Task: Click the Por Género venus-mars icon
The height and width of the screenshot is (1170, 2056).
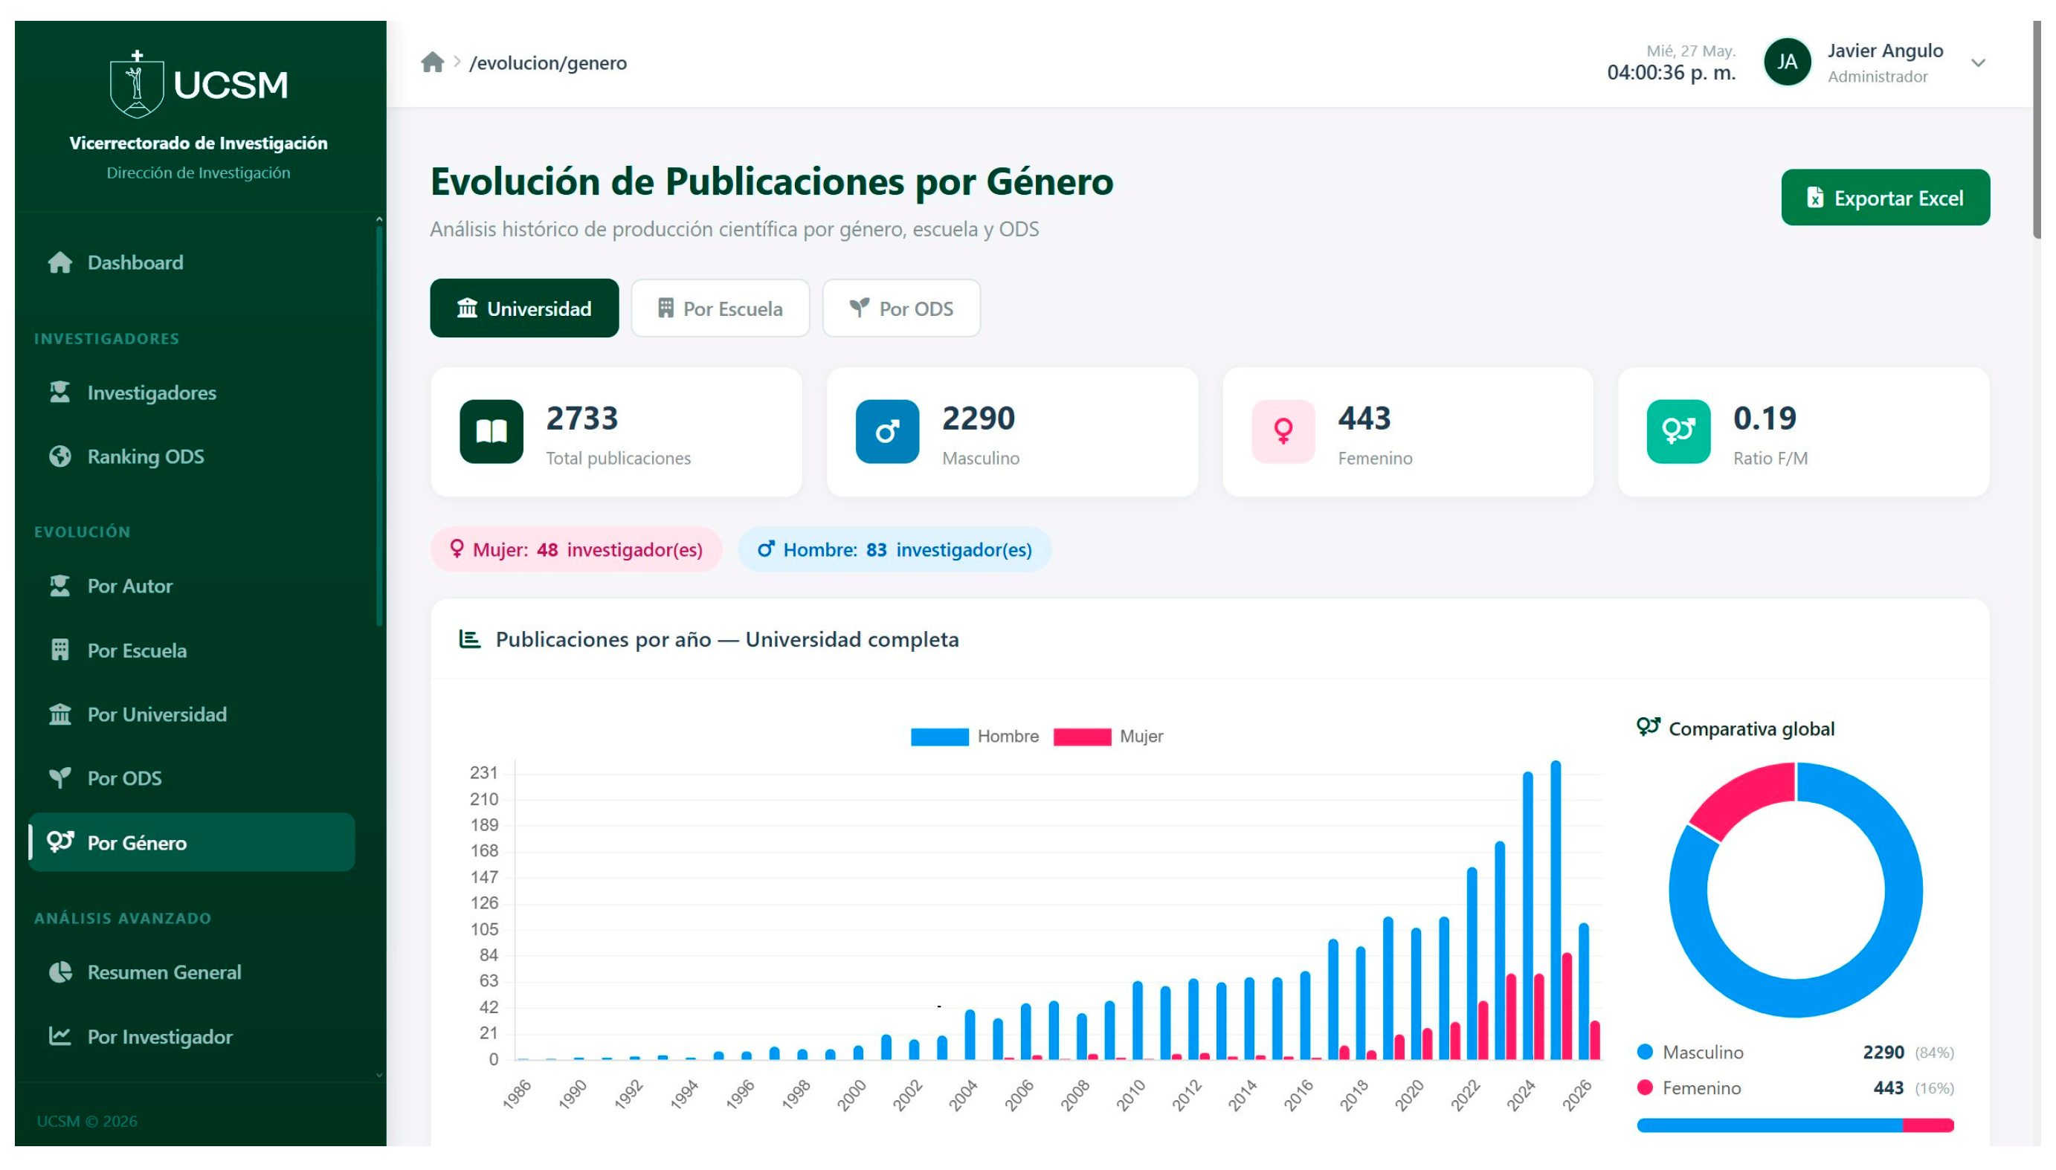Action: tap(60, 841)
